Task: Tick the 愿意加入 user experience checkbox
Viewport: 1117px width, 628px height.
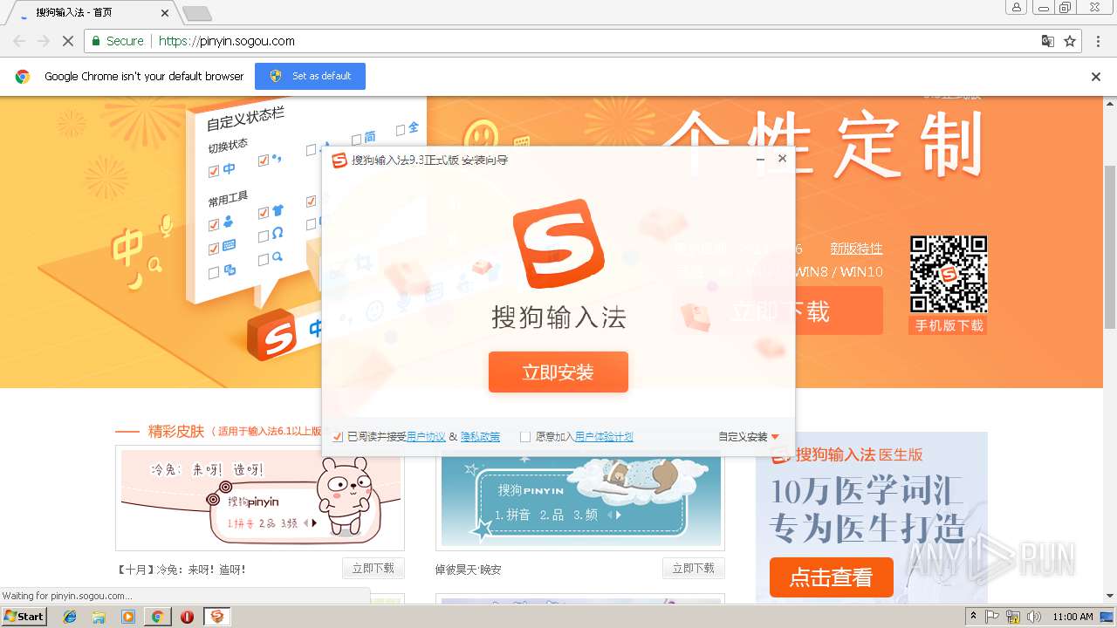Action: point(525,437)
